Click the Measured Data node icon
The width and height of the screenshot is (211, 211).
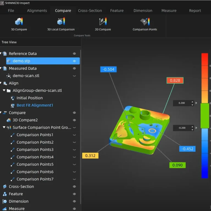5,68
